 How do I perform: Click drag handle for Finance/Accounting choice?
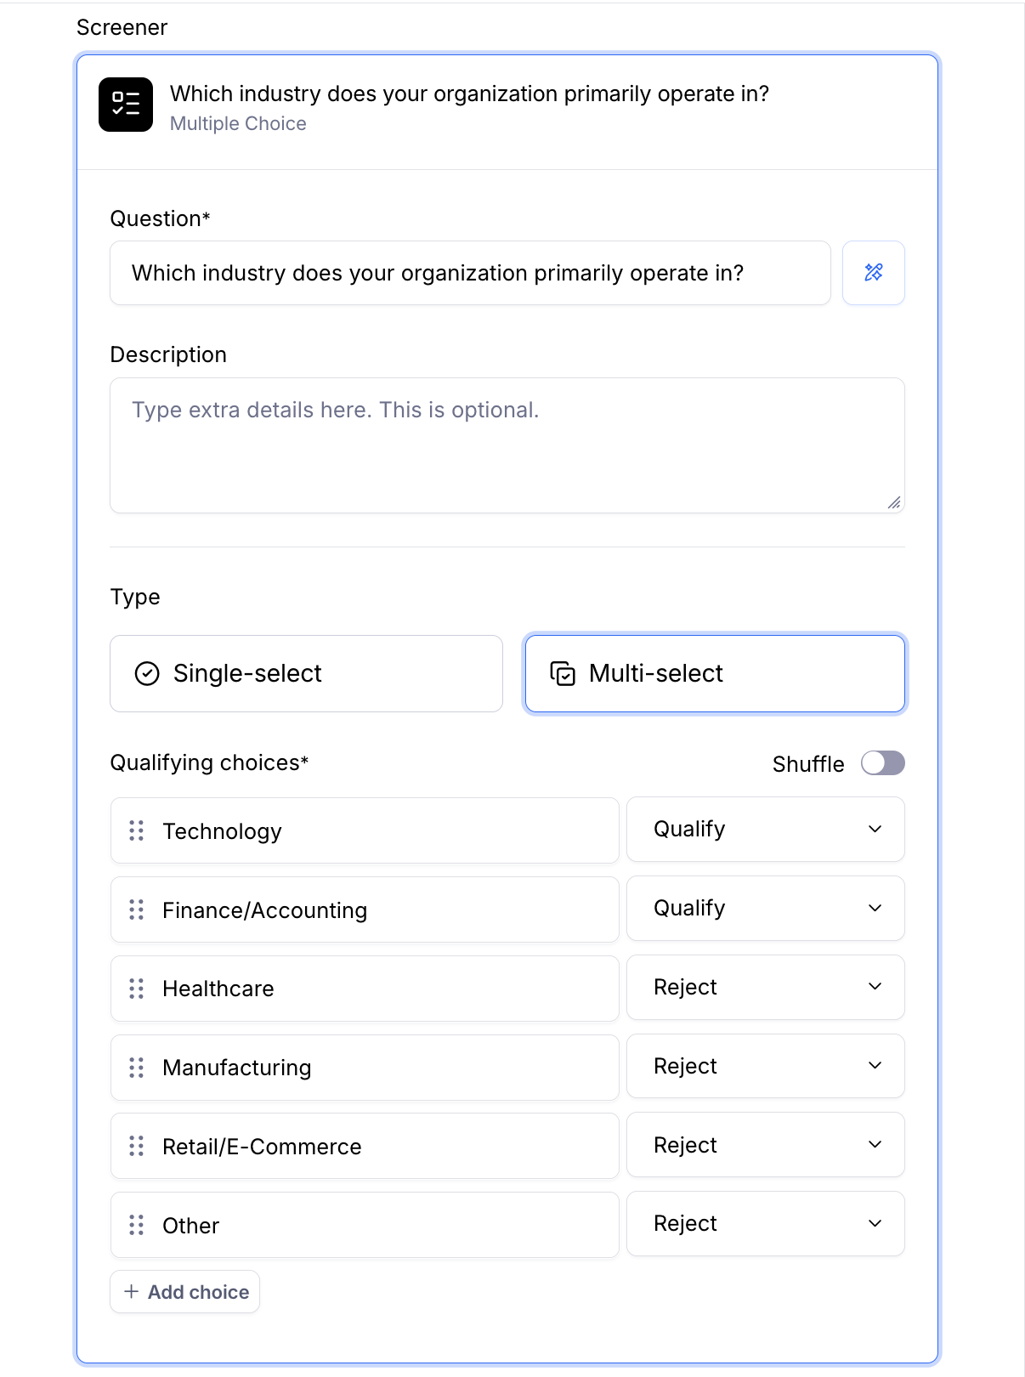136,909
